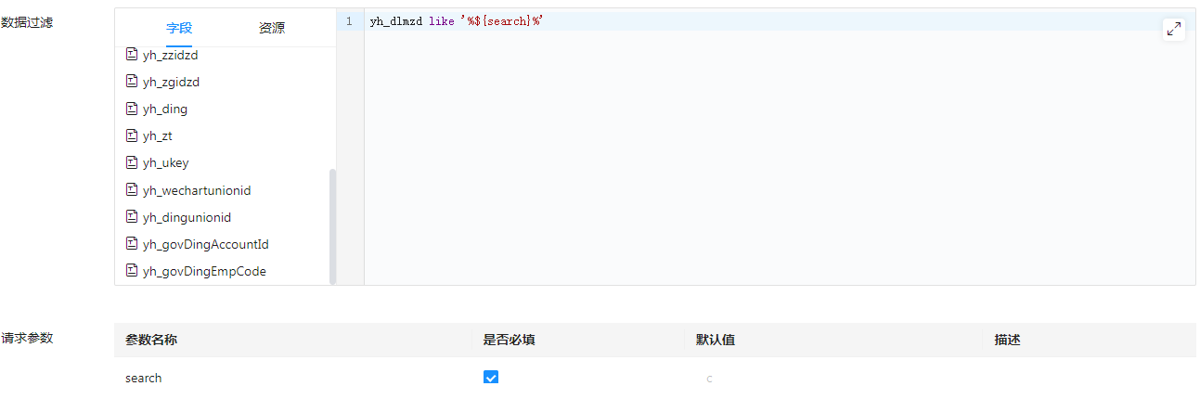This screenshot has height=399, width=1200.
Task: Click the 描述 cell for search parameter
Action: click(1086, 379)
